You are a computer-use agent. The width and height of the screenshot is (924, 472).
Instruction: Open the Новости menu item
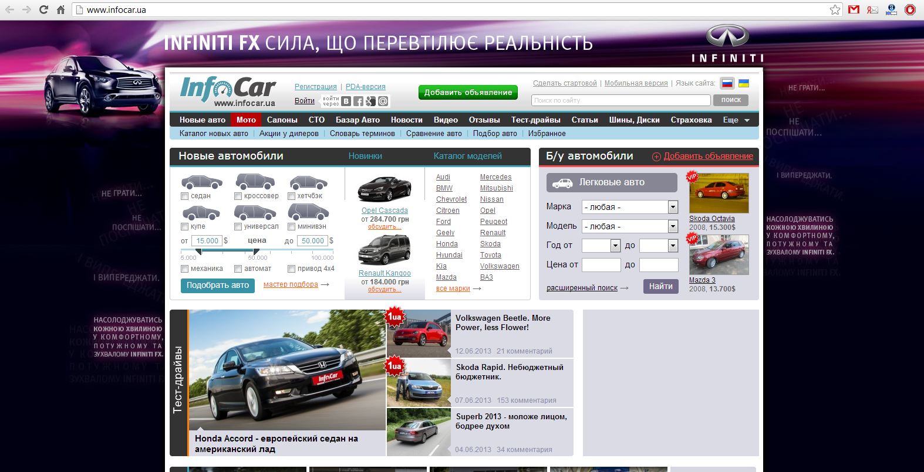(x=406, y=120)
